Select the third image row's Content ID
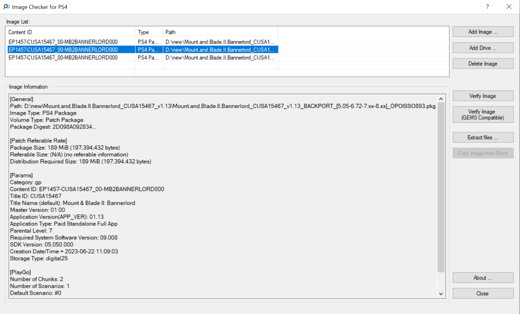Screen dimensions: 520x314 63,58
